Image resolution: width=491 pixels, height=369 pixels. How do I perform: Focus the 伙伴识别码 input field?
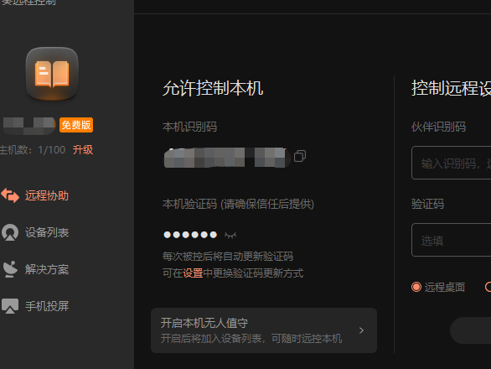[452, 163]
